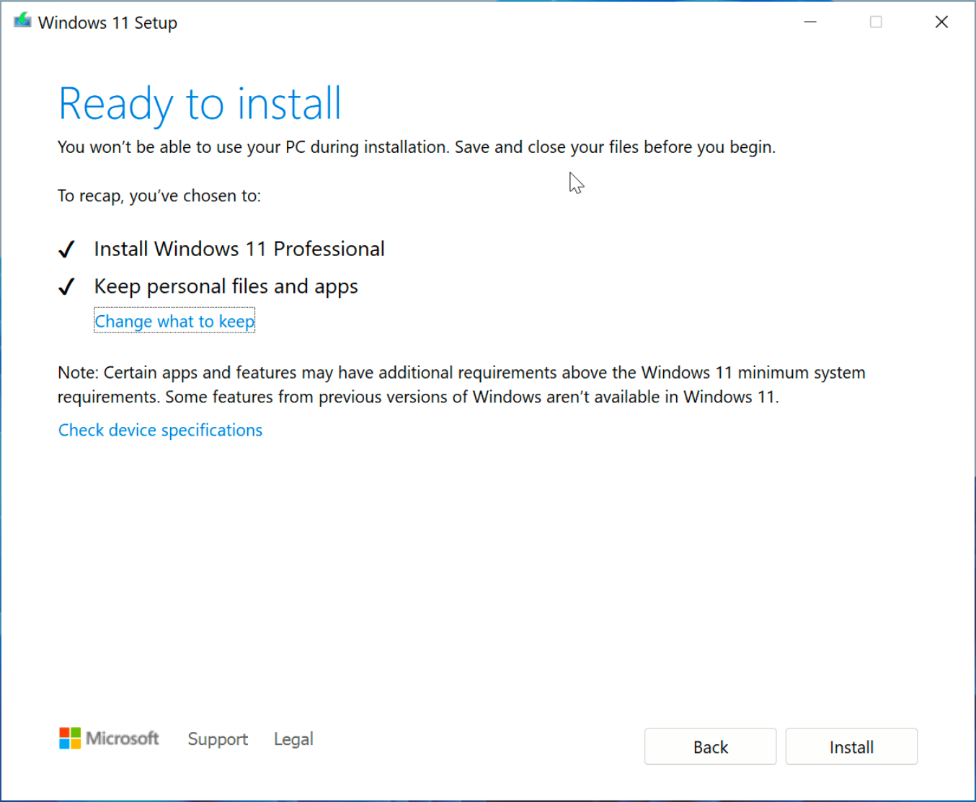Click the Windows 11 Setup title bar icon
Viewport: 976px width, 802px height.
(22, 21)
